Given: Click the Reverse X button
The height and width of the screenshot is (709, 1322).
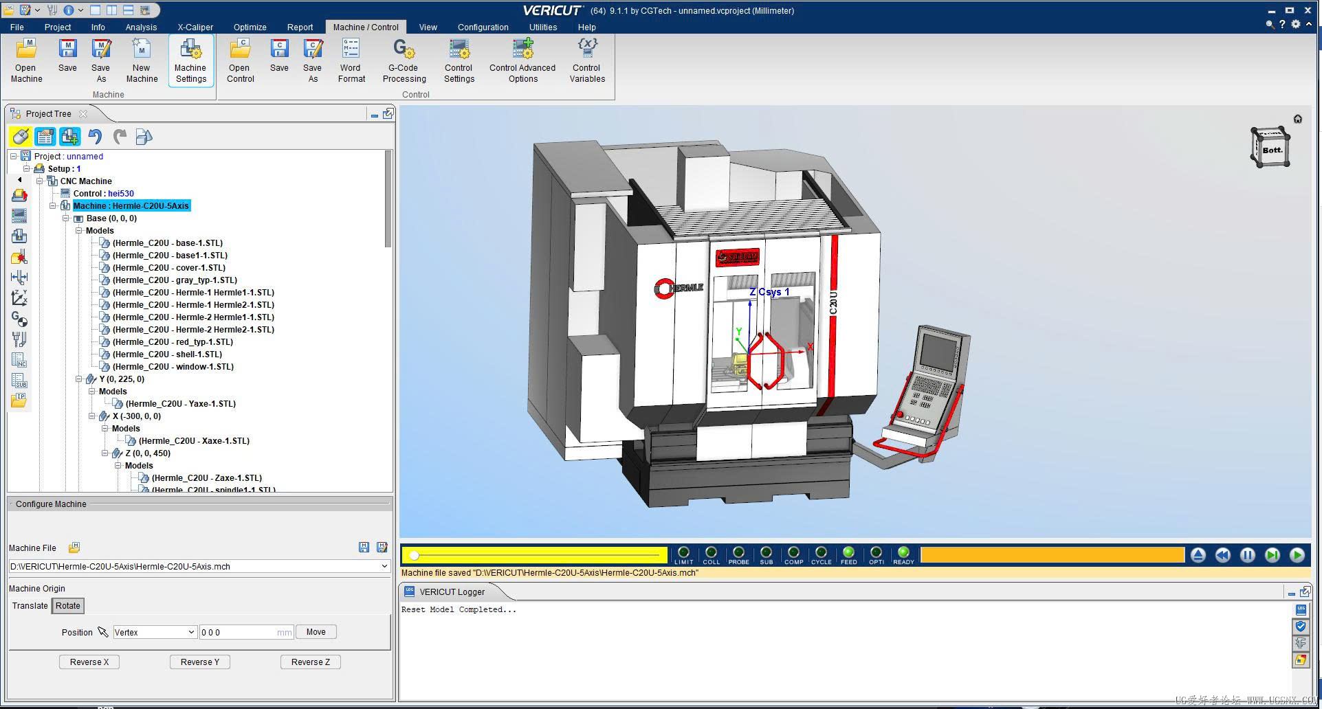Looking at the screenshot, I should [89, 662].
